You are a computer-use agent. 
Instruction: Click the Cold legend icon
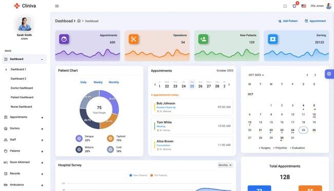pyautogui.click(x=110, y=150)
